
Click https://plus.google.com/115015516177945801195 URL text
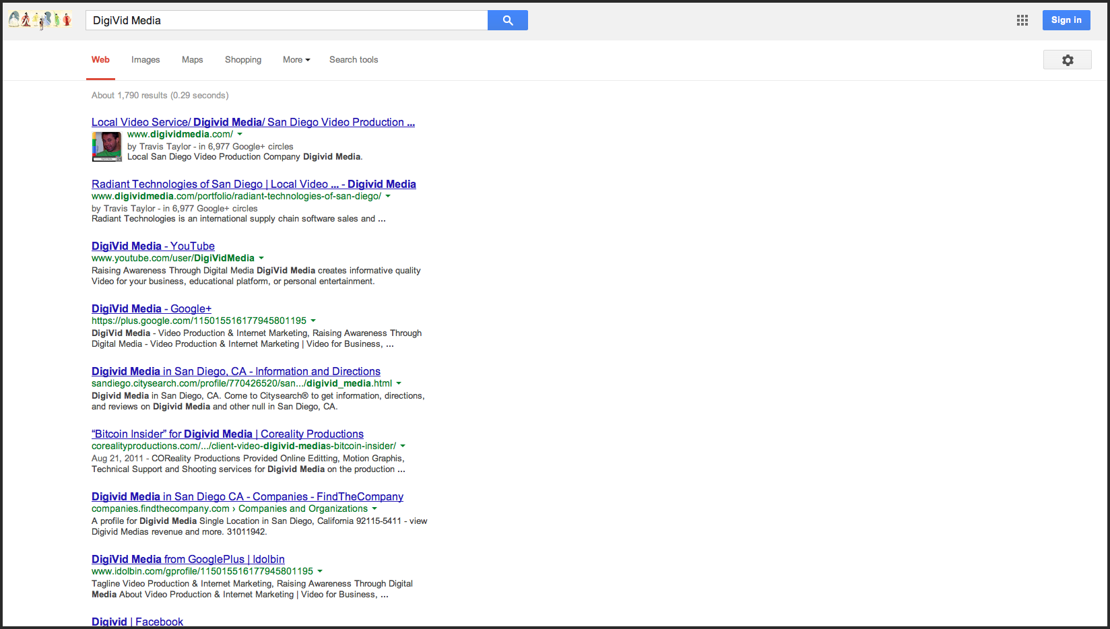[x=199, y=321]
